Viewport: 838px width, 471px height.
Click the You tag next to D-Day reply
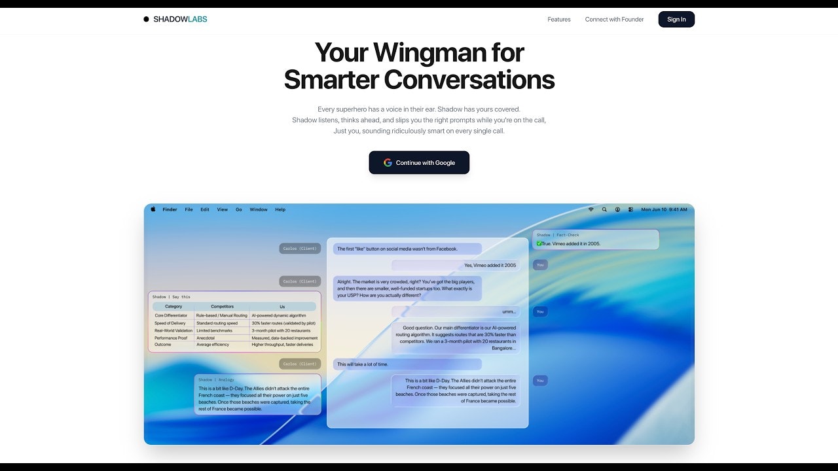click(540, 380)
